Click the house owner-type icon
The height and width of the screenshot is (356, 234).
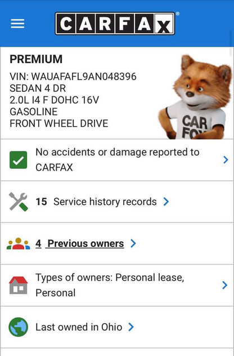click(x=19, y=285)
